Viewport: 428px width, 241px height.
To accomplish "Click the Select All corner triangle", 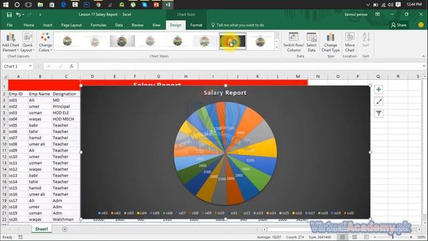I will pyautogui.click(x=5, y=76).
